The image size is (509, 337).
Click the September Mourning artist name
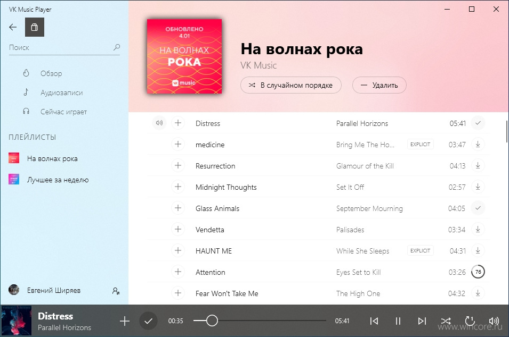(369, 208)
